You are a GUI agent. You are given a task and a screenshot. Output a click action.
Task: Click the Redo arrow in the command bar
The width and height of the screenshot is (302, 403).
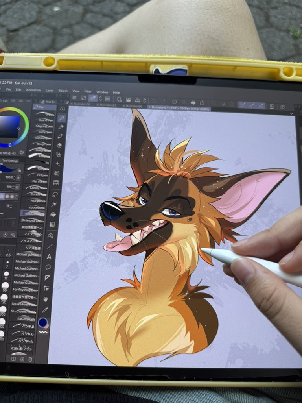162,101
